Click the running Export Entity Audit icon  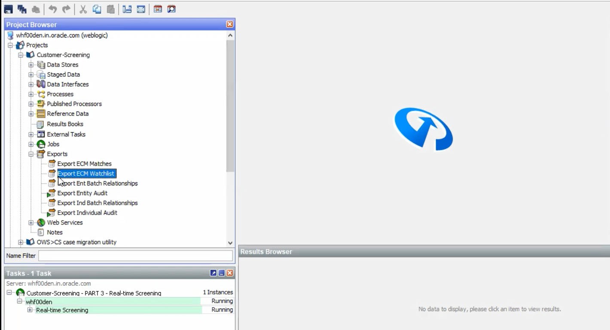tap(51, 193)
